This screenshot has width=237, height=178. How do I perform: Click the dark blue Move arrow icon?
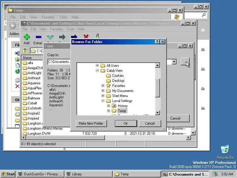tap(74, 36)
